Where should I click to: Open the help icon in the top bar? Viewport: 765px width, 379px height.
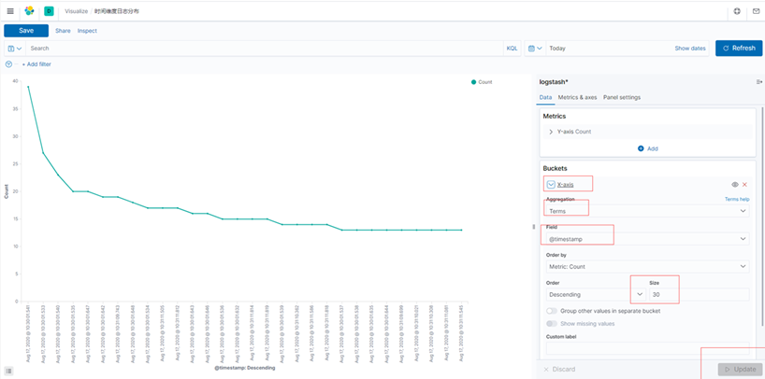[737, 11]
